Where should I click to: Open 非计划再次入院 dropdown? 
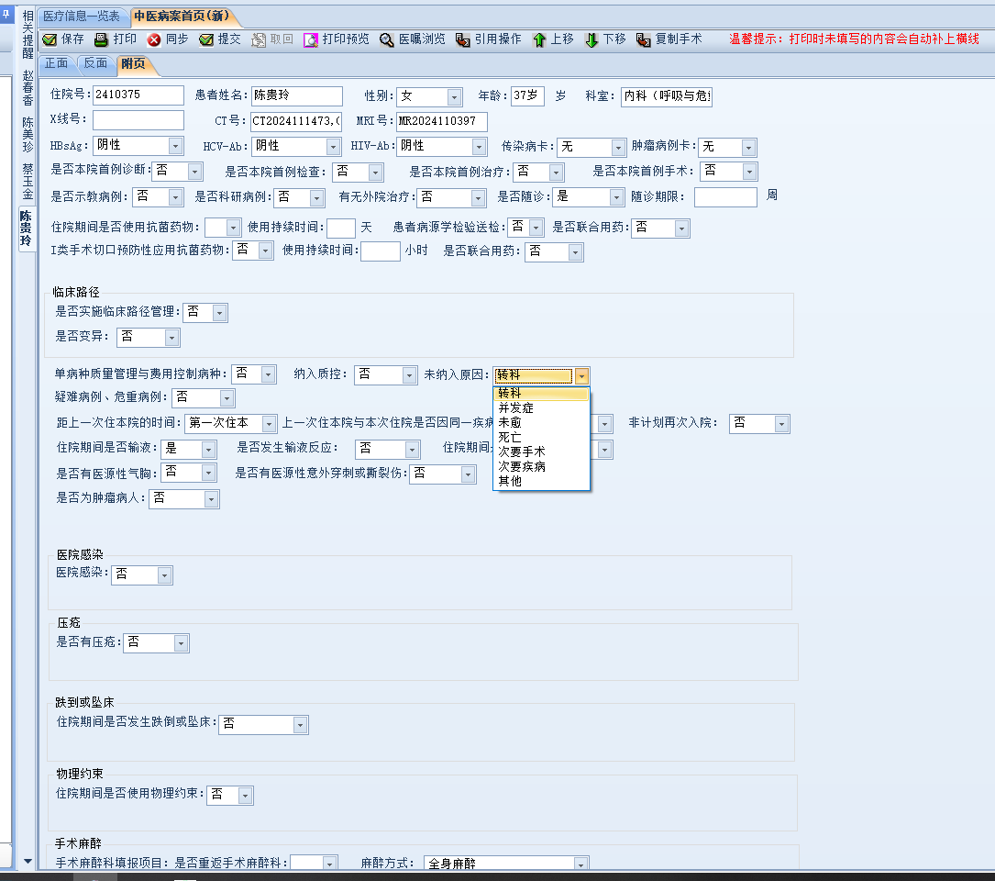point(781,424)
